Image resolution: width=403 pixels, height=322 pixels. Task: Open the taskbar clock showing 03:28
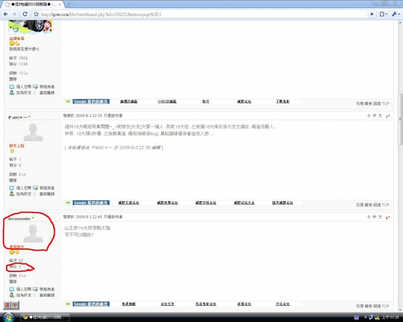tap(391, 317)
